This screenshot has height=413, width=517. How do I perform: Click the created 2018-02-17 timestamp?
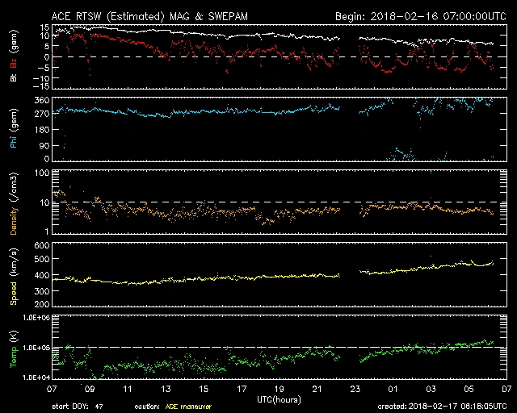[445, 407]
